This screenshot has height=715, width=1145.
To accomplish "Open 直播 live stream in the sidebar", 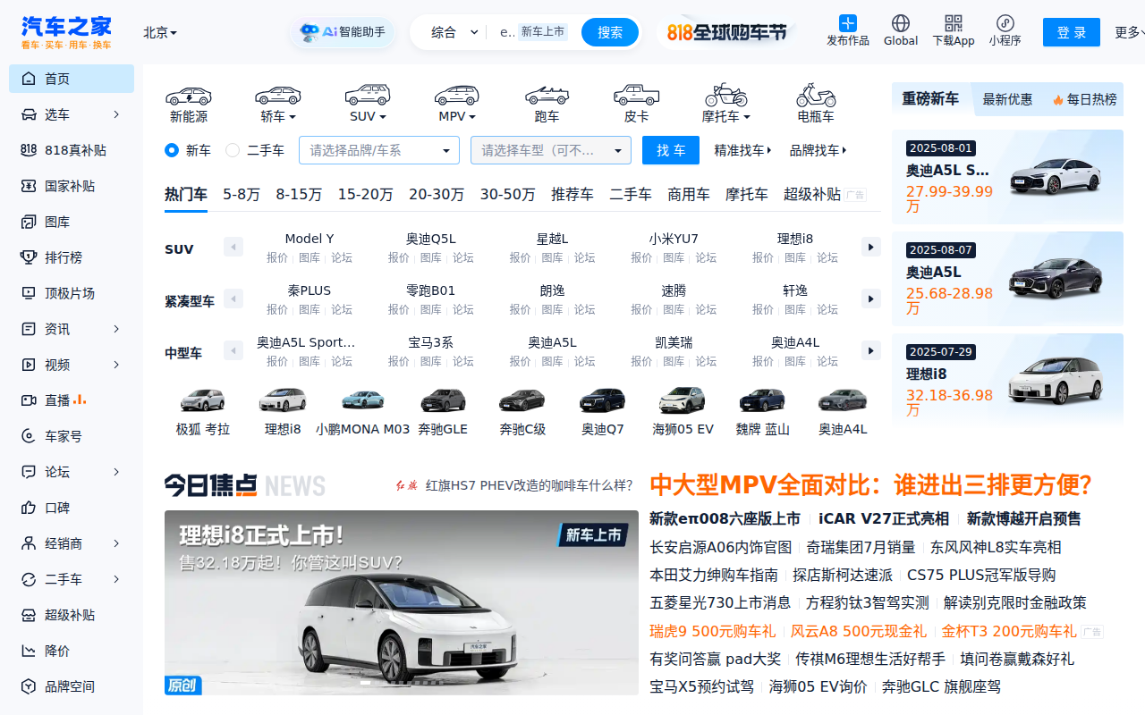I will [72, 400].
